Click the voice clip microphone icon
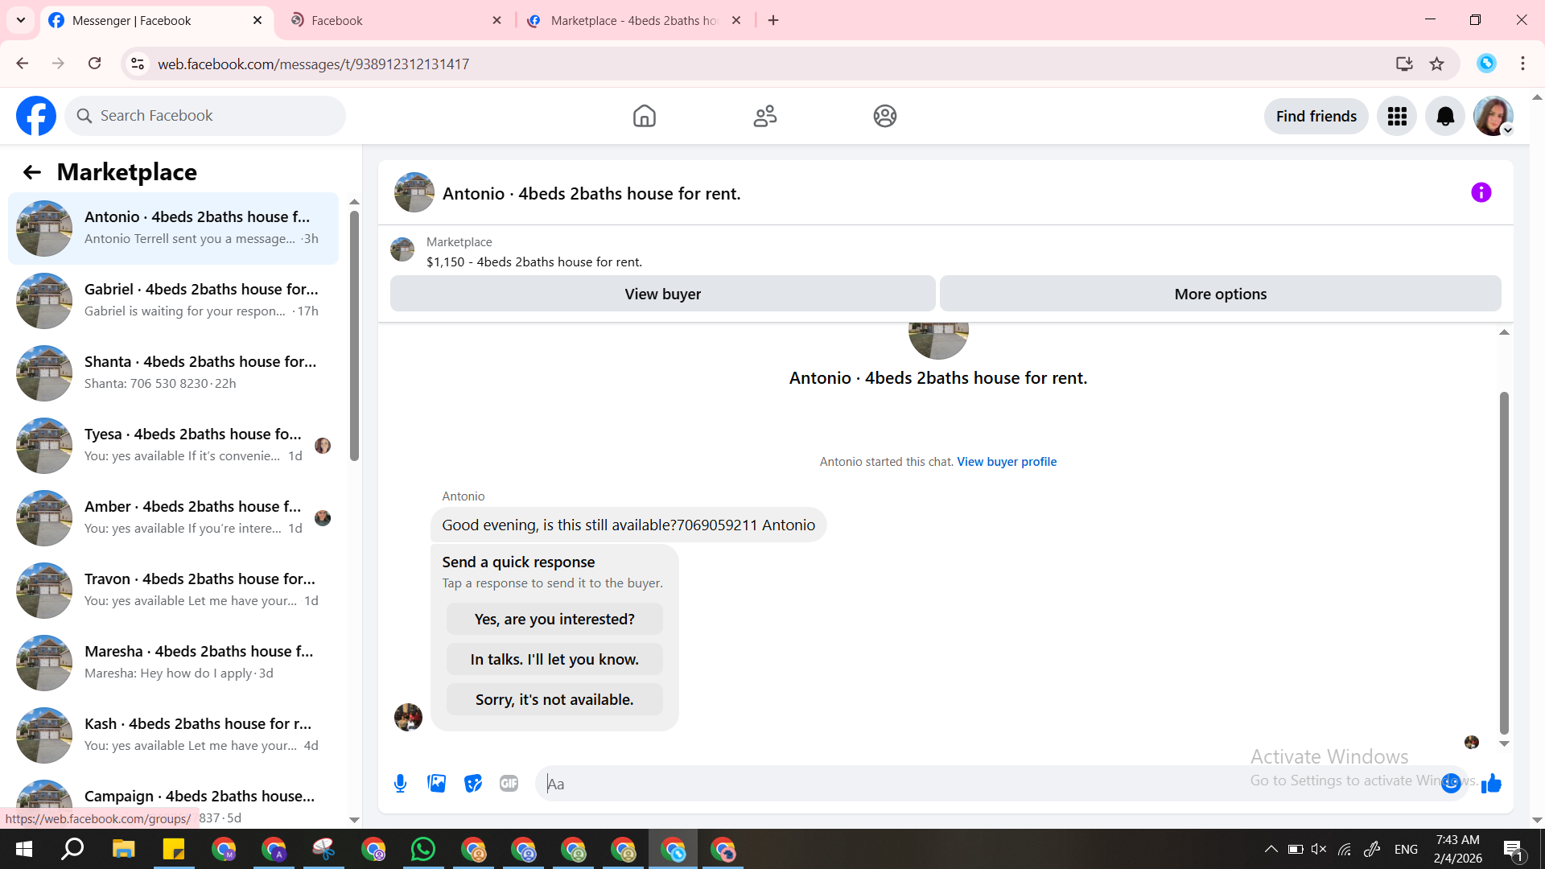This screenshot has width=1545, height=869. 400,783
